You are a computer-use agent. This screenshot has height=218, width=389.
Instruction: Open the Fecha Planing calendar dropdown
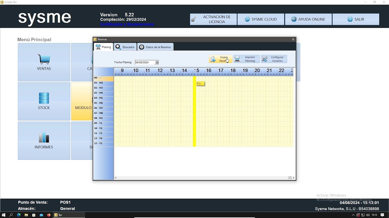(x=157, y=62)
